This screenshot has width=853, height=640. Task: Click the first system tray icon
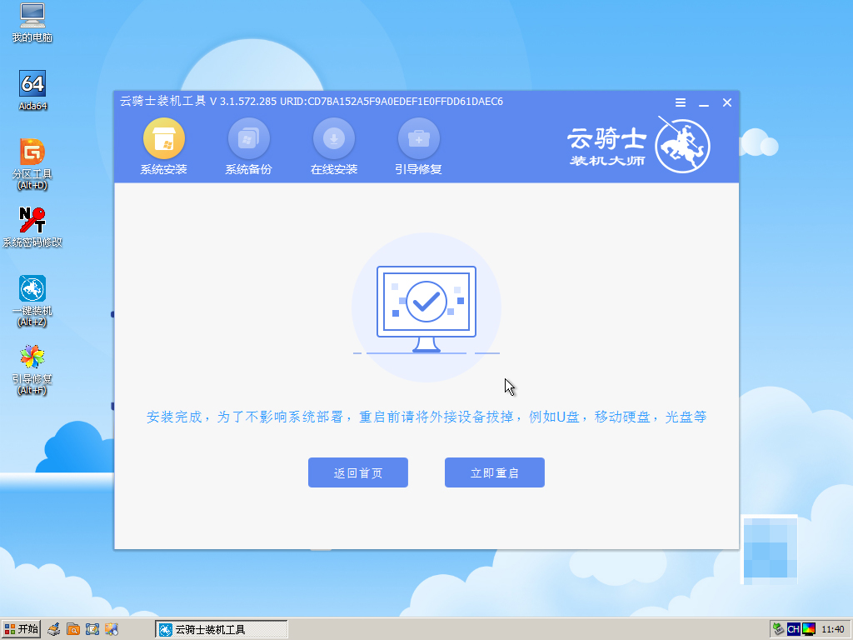779,630
